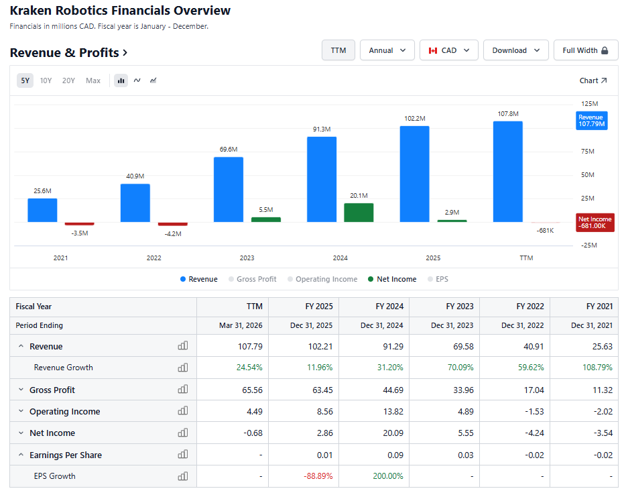Image resolution: width=626 pixels, height=497 pixels.
Task: Collapse the Earnings Per Share row
Action: coord(21,455)
